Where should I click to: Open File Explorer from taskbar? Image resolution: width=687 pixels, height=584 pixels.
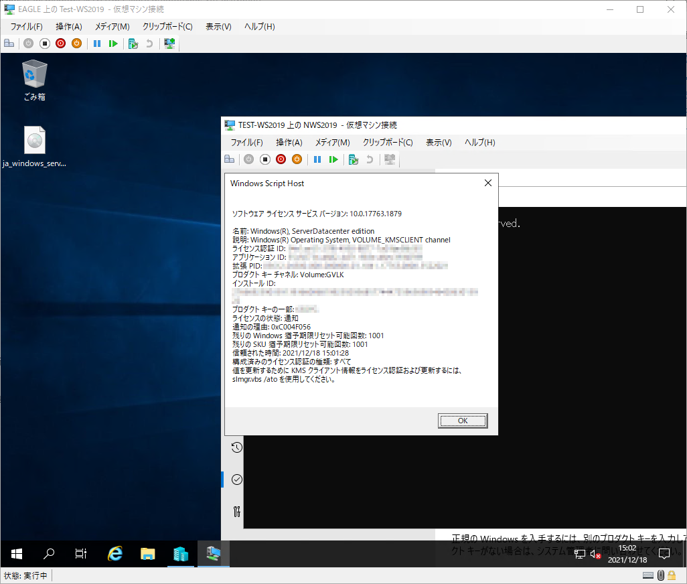pos(148,554)
